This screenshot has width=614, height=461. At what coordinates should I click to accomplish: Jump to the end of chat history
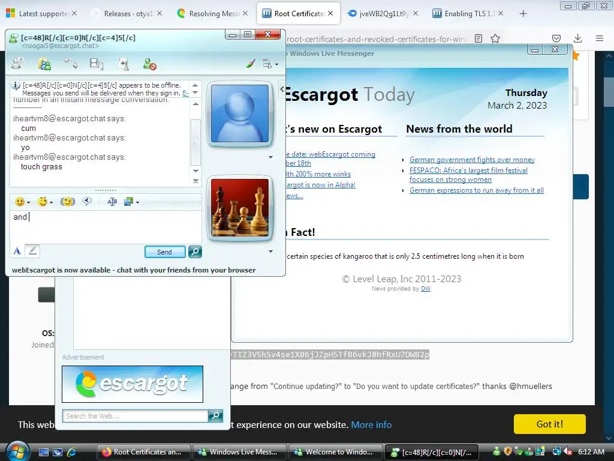[x=195, y=181]
